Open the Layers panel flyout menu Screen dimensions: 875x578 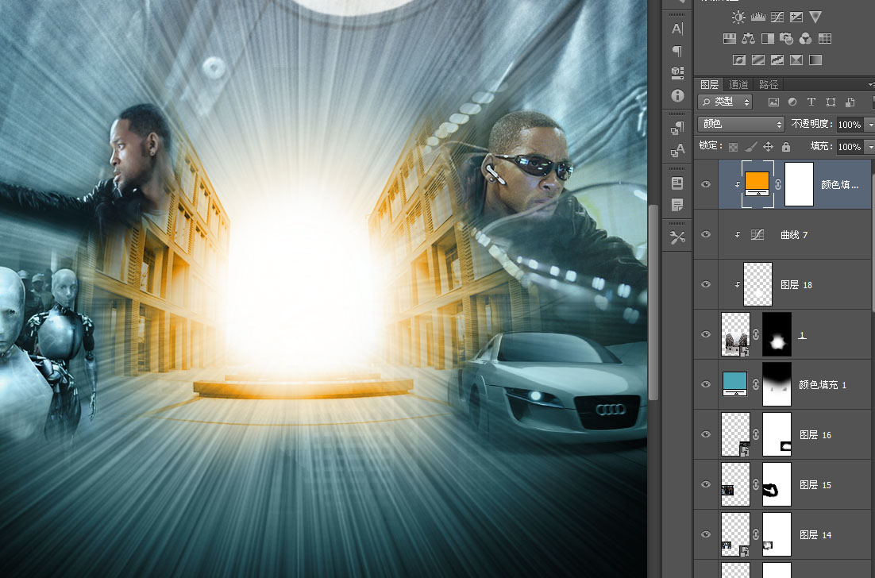(x=871, y=85)
